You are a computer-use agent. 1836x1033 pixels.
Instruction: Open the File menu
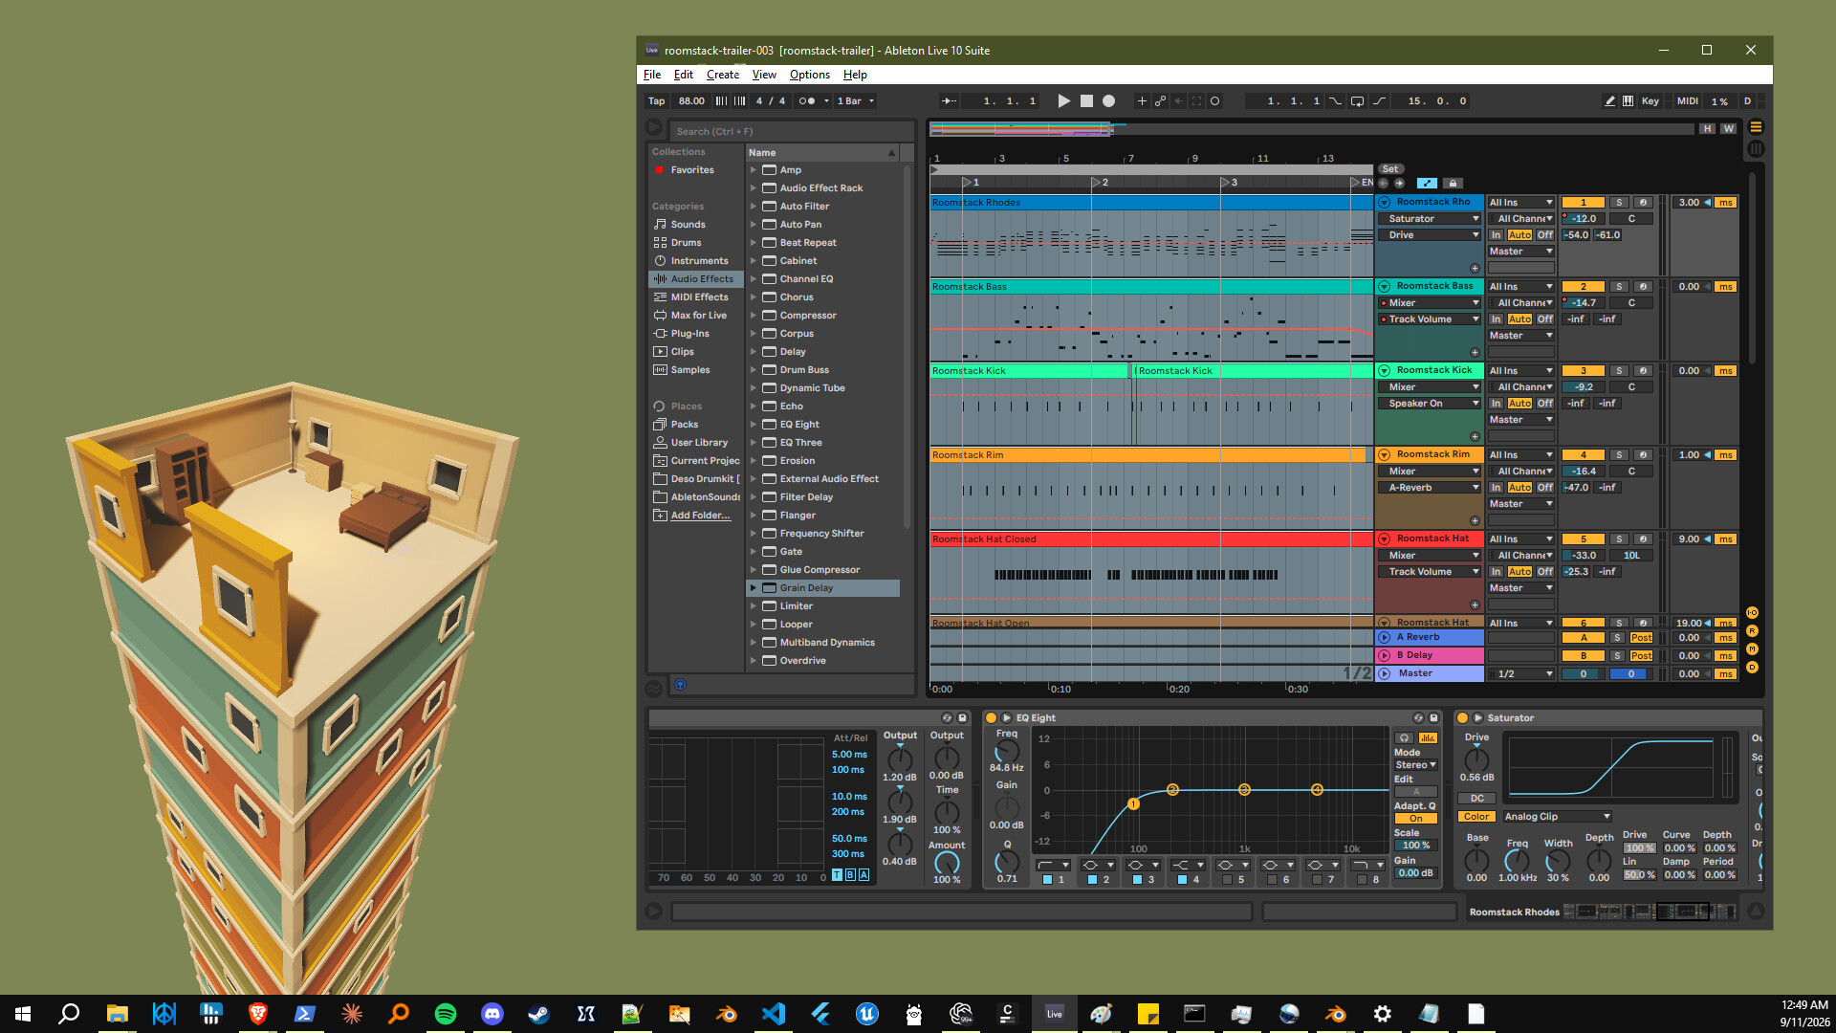[652, 75]
